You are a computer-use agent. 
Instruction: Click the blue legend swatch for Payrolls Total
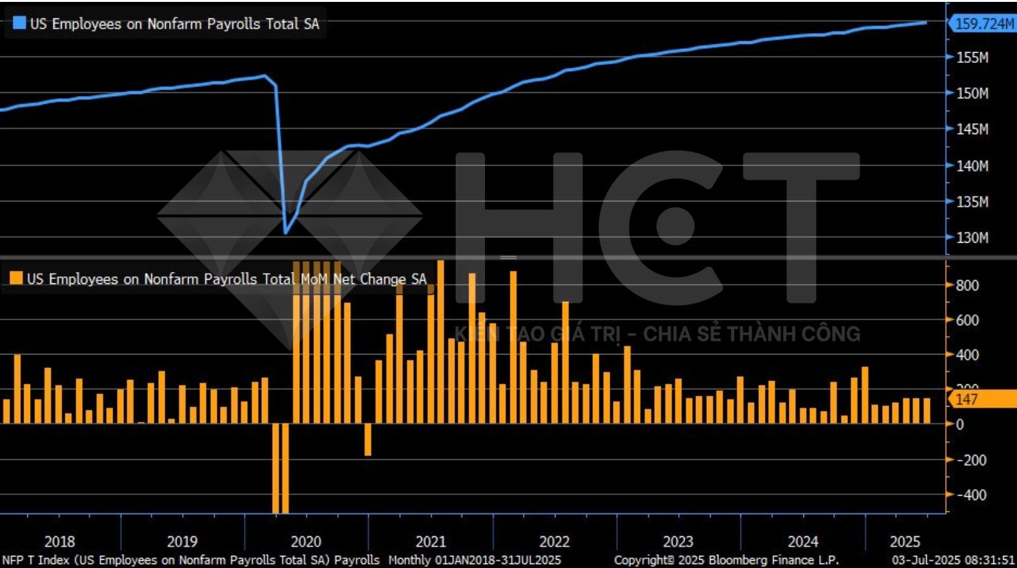[x=19, y=23]
